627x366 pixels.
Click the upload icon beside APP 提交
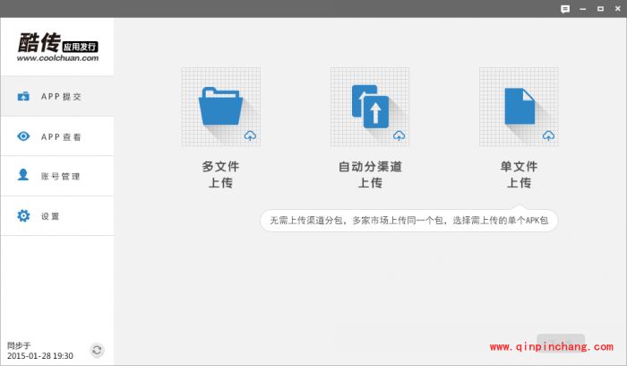point(23,96)
